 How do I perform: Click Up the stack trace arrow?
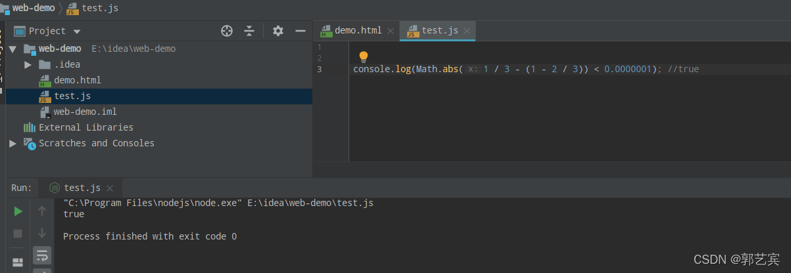pyautogui.click(x=42, y=211)
